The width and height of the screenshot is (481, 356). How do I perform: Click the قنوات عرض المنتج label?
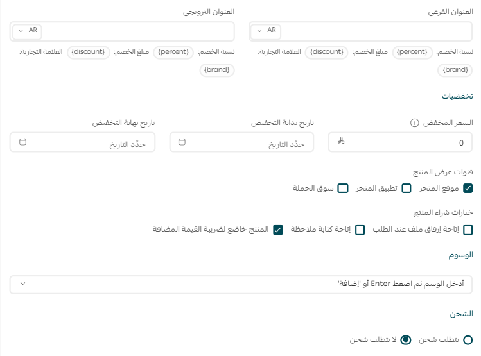tap(443, 172)
